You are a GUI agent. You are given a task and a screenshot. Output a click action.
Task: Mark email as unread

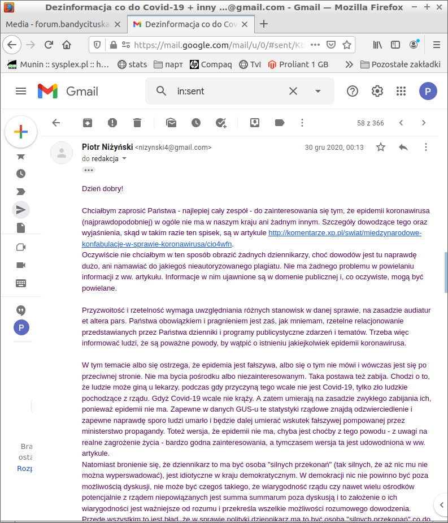(171, 123)
